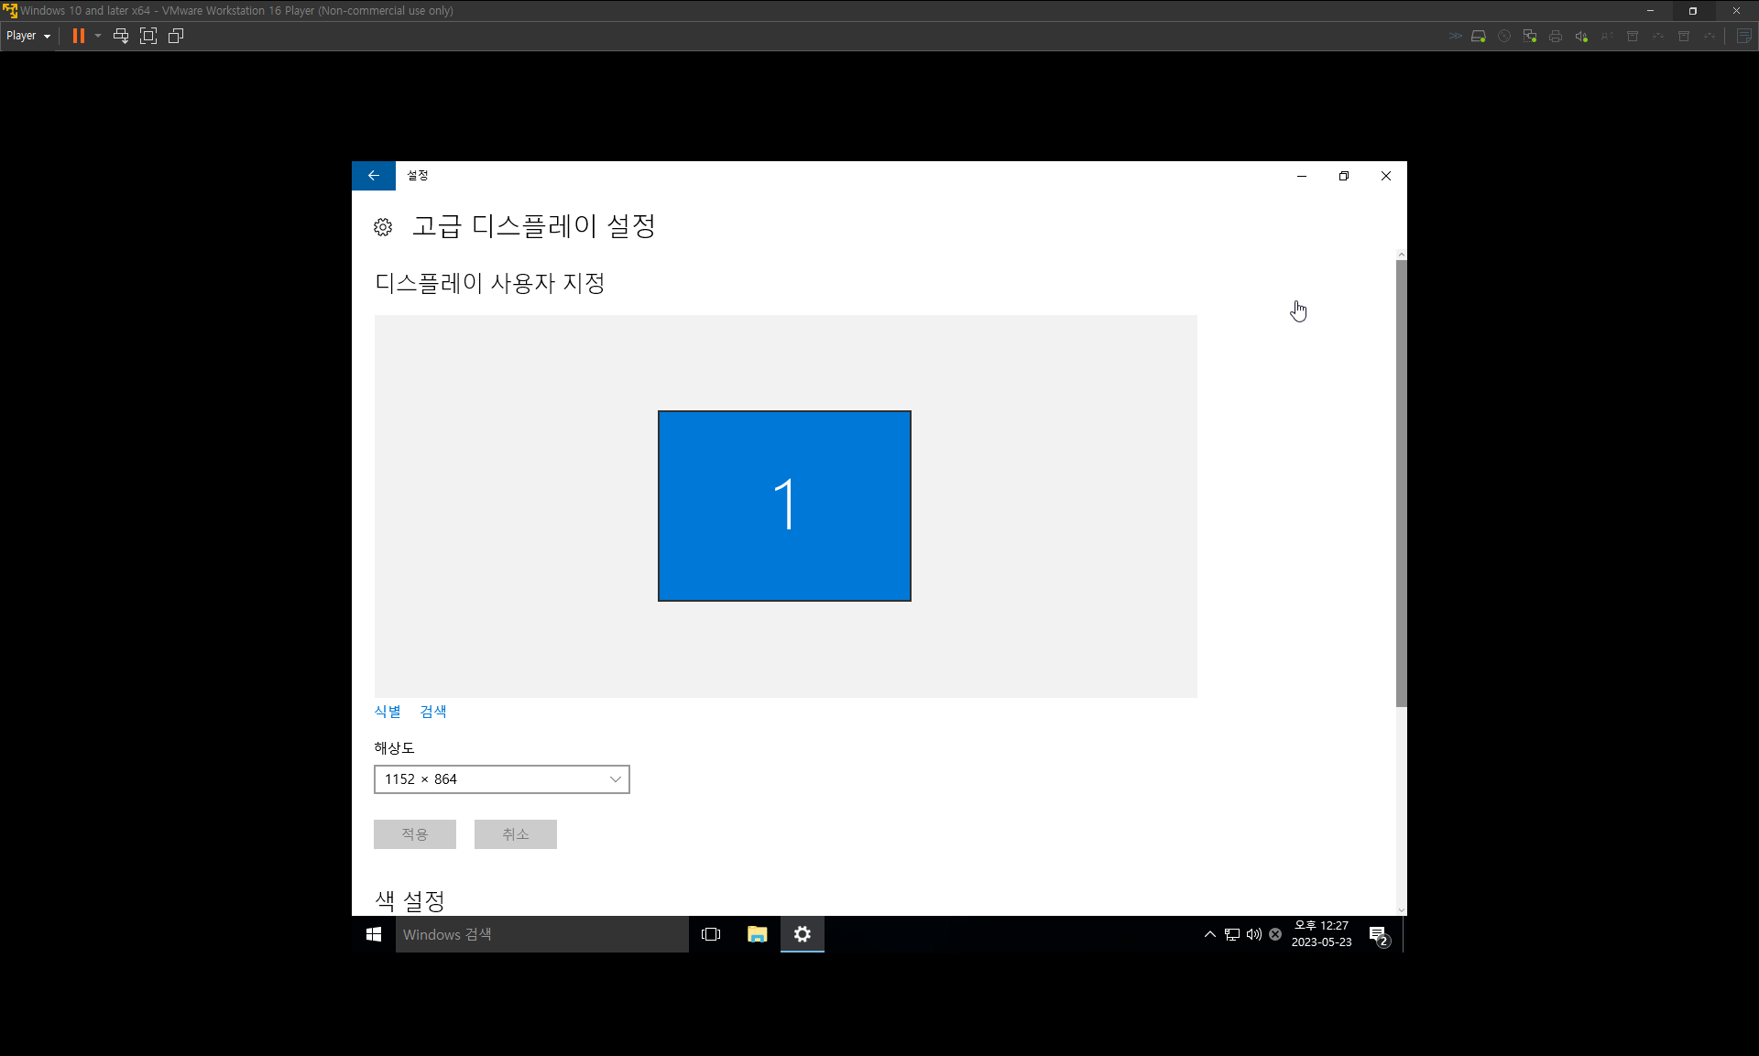
Task: Click the sound card device icon
Action: 1581,36
